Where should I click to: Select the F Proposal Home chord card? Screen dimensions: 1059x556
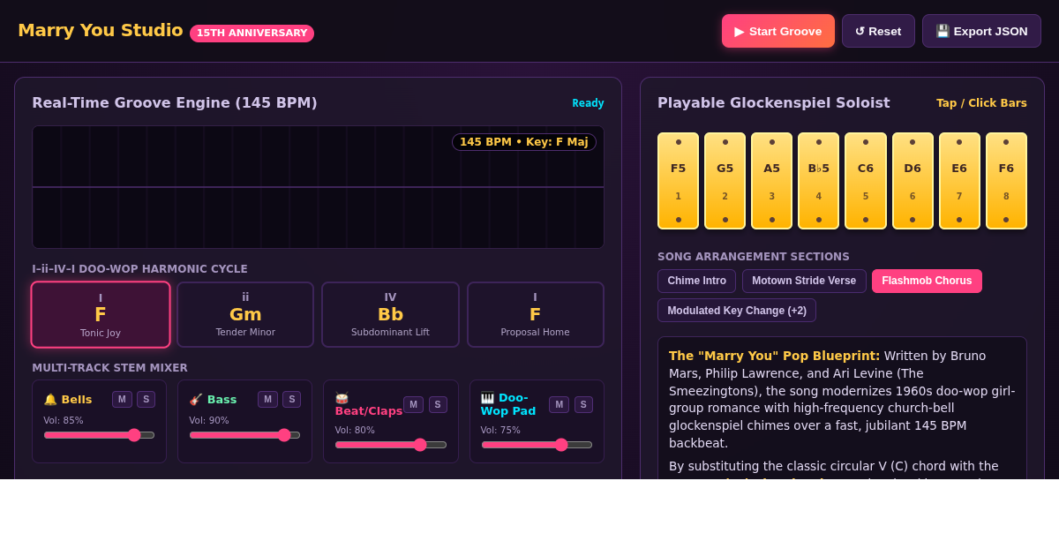coord(536,315)
